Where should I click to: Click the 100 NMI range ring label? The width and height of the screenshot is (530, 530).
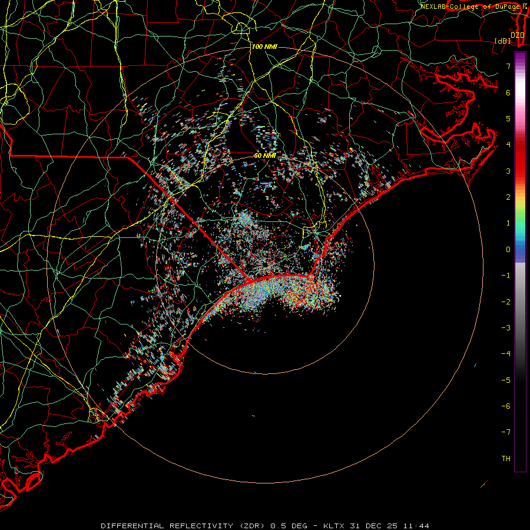[264, 47]
